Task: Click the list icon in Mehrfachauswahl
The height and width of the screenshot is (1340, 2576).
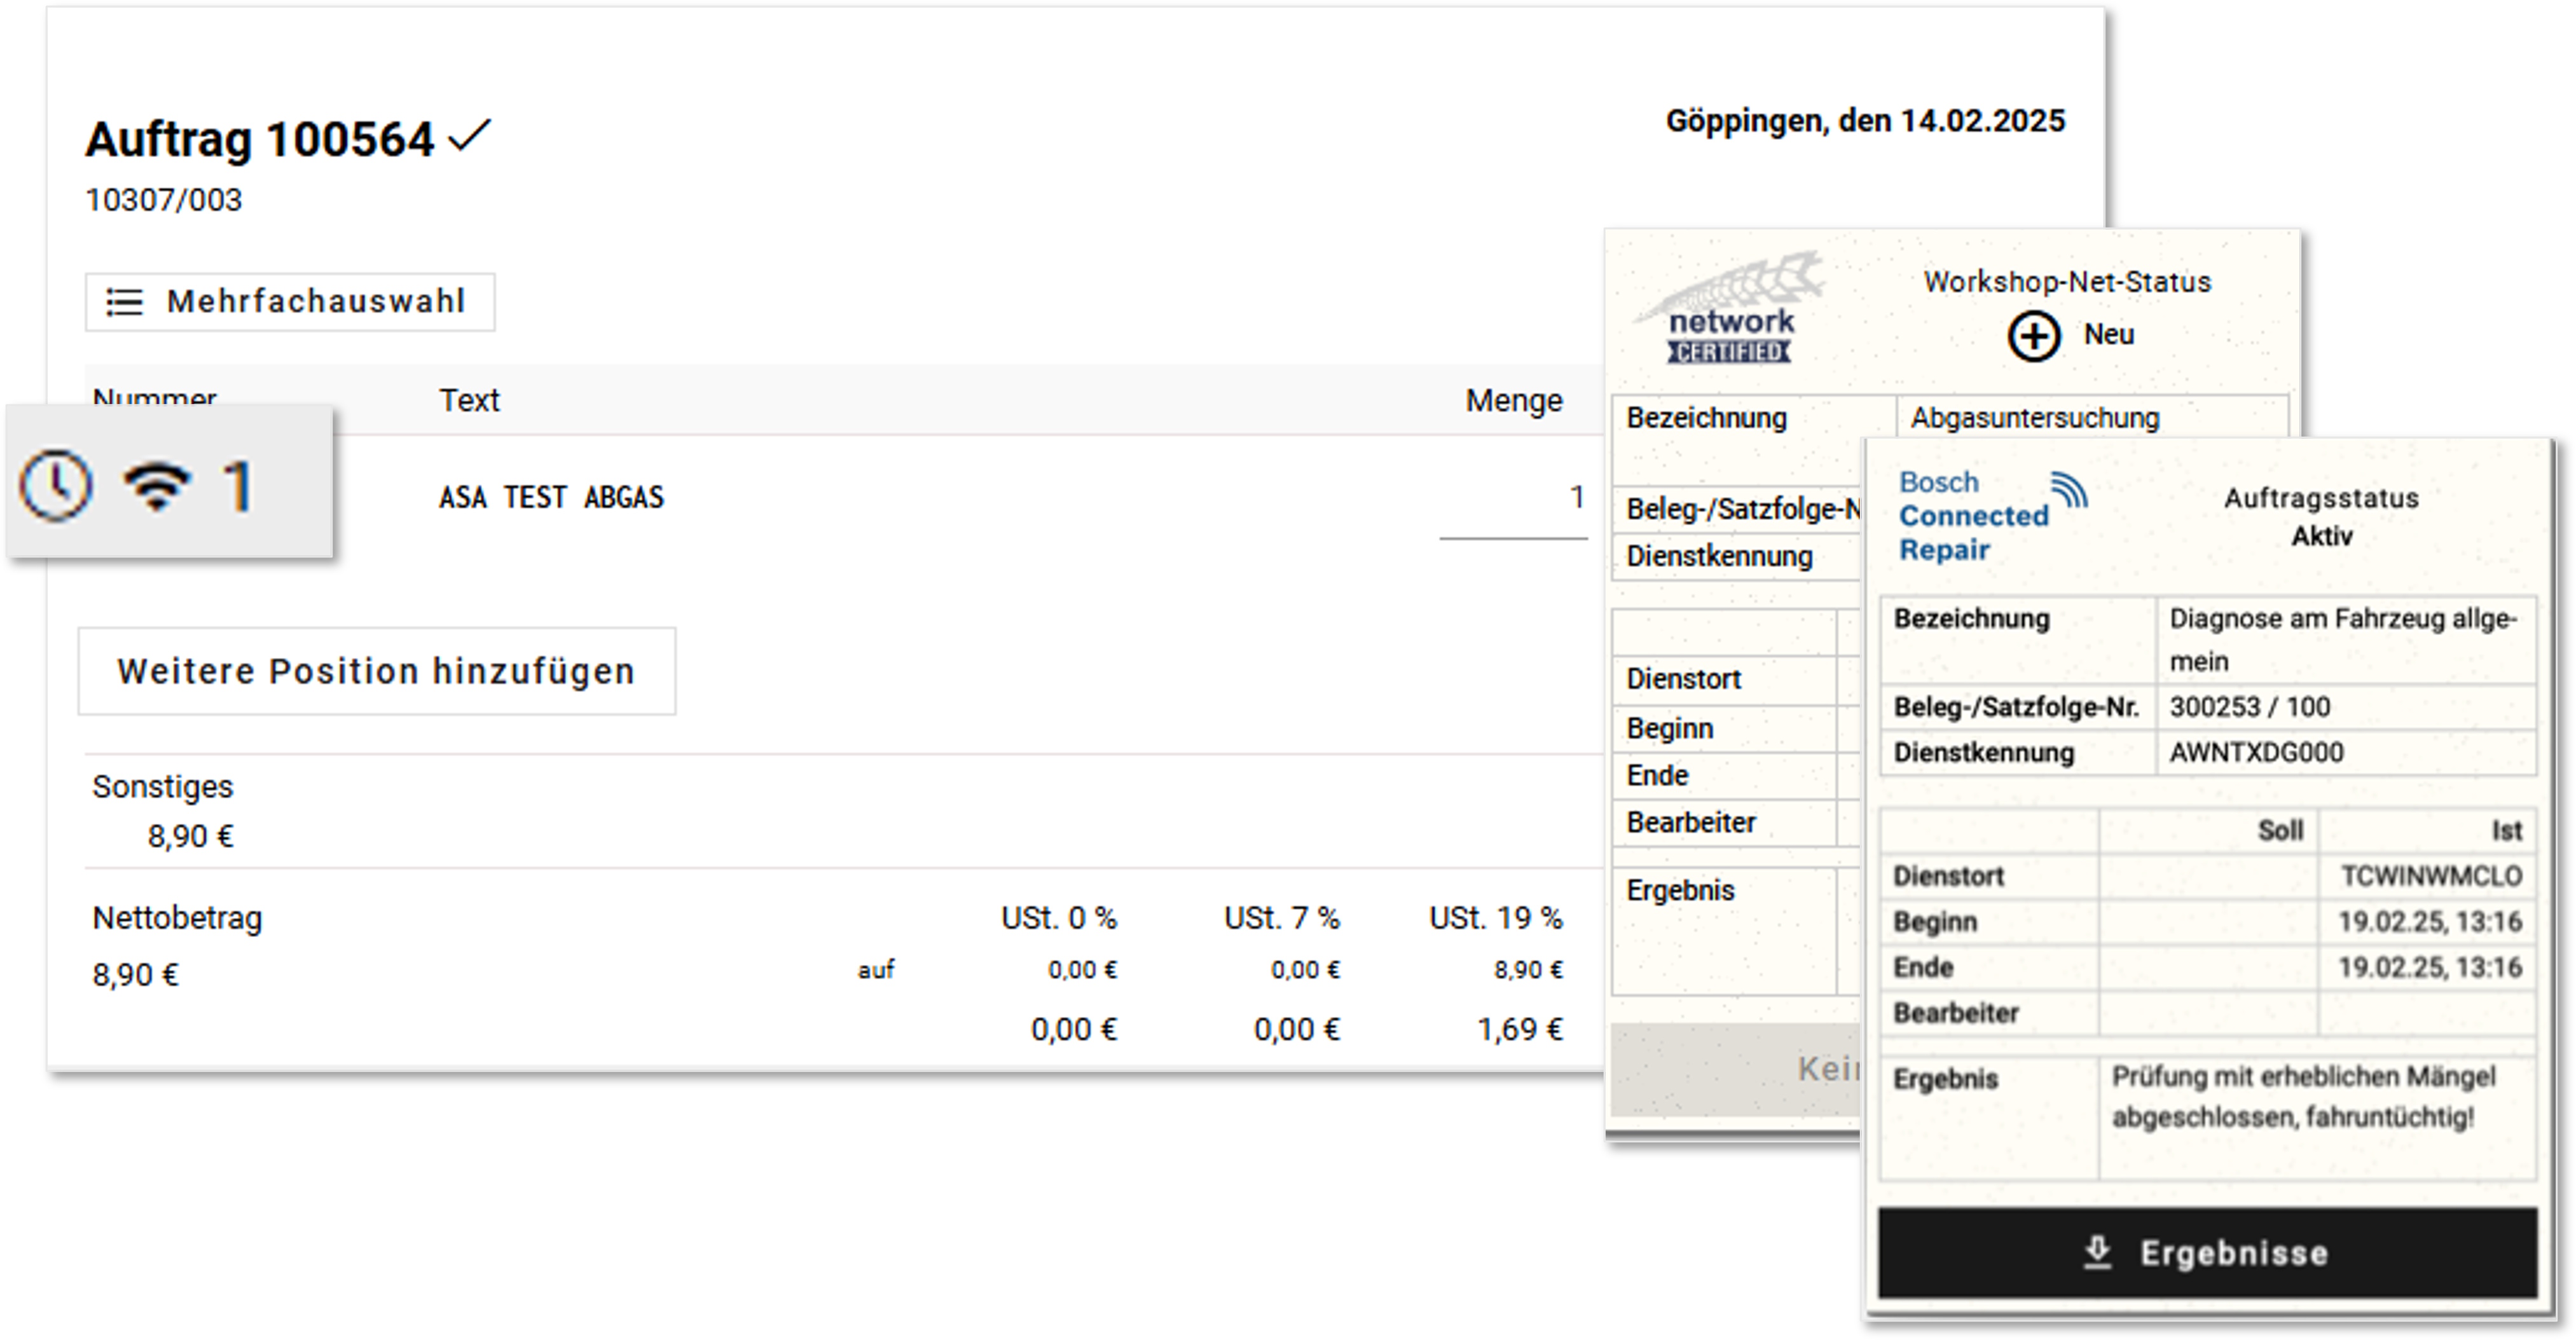Action: point(125,302)
